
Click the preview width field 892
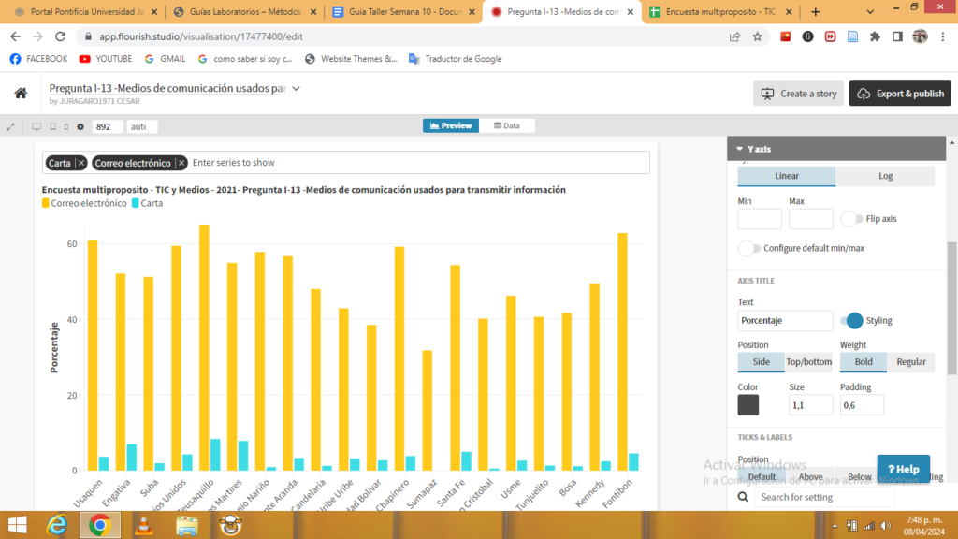[108, 126]
